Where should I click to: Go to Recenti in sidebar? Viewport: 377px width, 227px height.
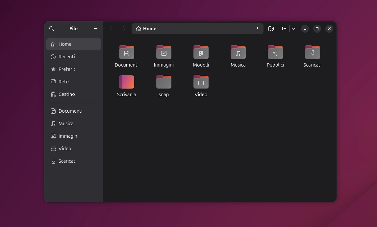[x=67, y=57]
